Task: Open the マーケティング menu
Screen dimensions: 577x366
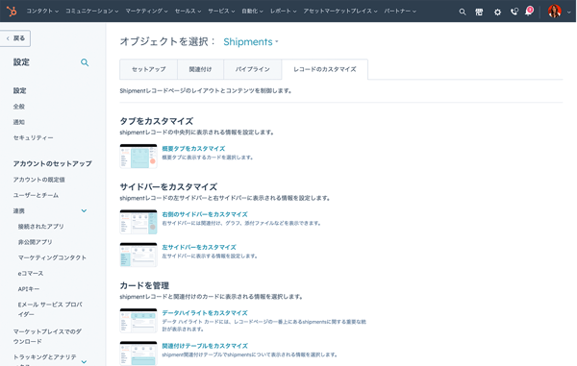Action: click(x=146, y=11)
